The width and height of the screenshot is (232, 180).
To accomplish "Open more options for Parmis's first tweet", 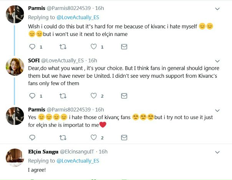I will coord(217,9).
